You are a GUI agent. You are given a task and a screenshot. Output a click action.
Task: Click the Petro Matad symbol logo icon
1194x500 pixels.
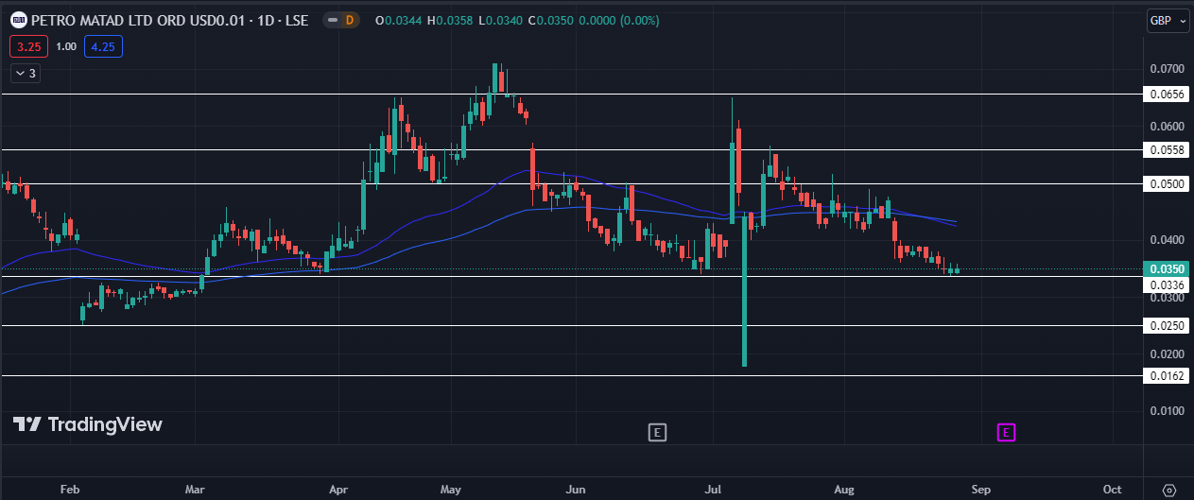[x=17, y=20]
